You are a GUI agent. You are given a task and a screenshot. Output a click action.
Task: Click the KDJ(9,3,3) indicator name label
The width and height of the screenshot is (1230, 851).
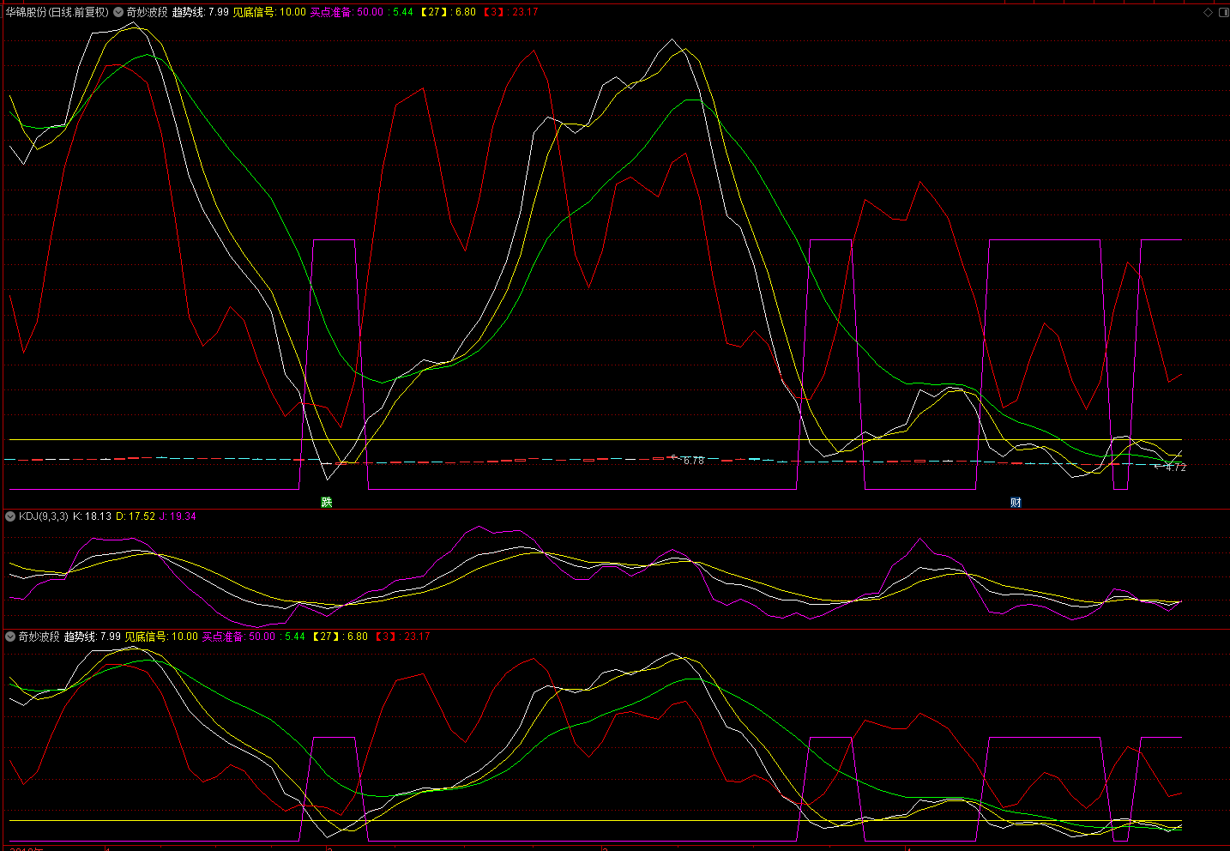(43, 516)
